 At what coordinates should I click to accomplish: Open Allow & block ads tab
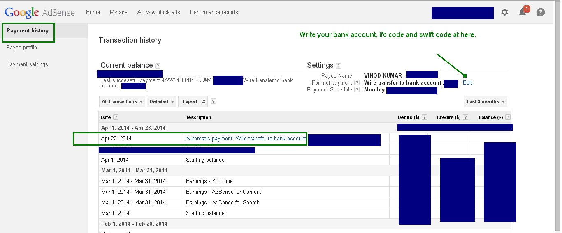click(159, 12)
